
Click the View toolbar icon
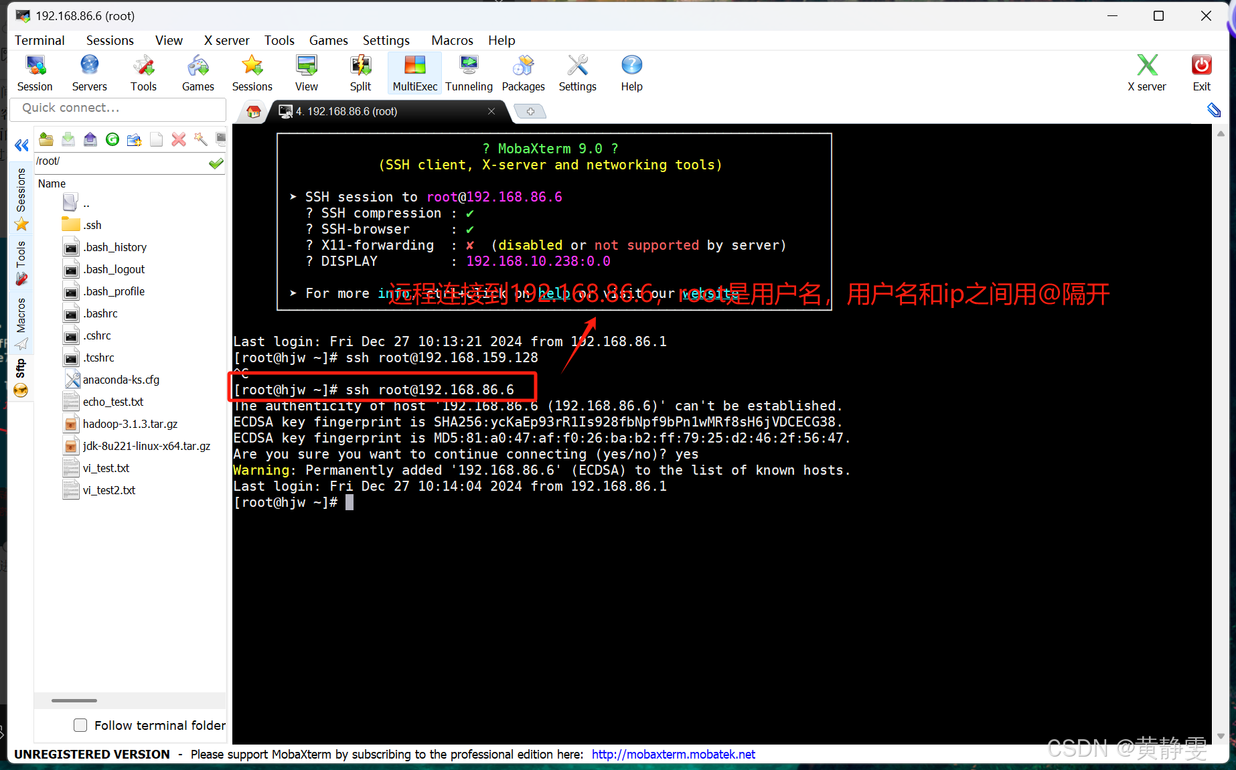pyautogui.click(x=306, y=74)
